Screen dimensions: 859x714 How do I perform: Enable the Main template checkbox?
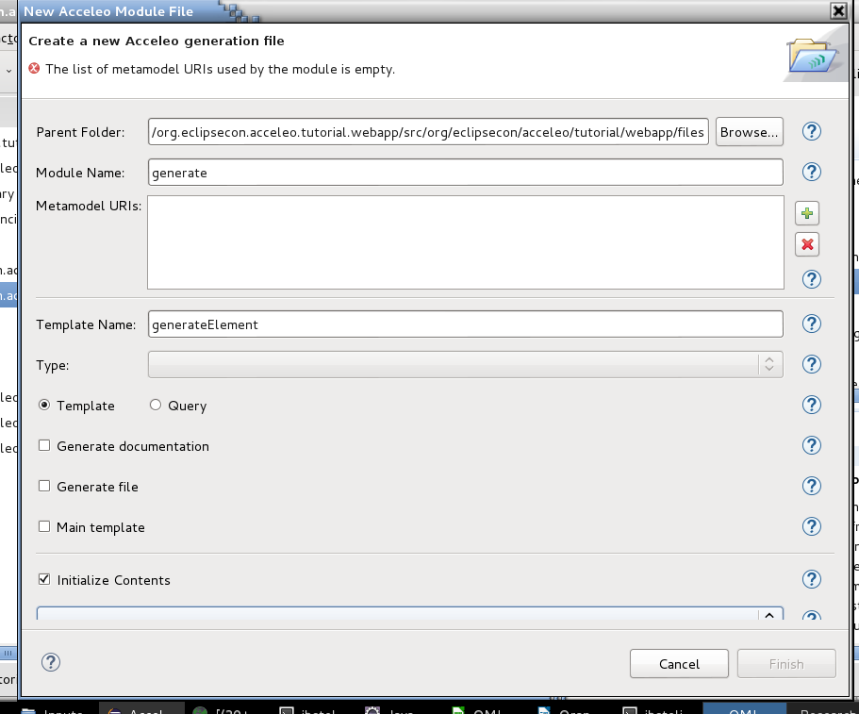click(x=44, y=526)
